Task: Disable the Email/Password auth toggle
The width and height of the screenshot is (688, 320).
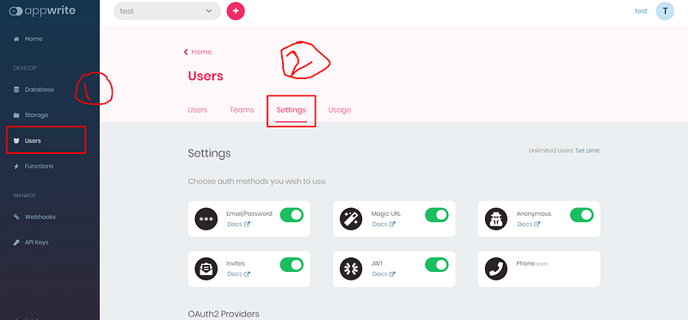Action: 292,215
